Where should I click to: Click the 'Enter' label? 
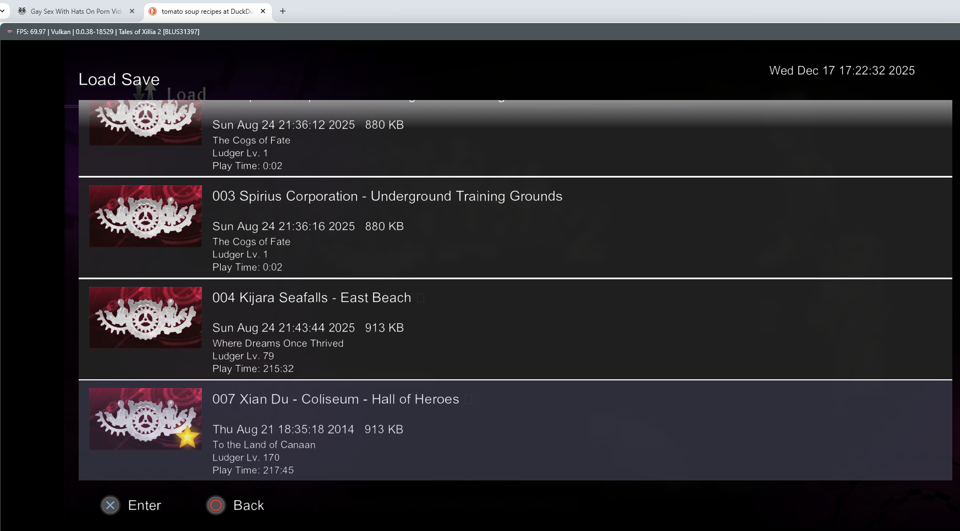pyautogui.click(x=144, y=505)
